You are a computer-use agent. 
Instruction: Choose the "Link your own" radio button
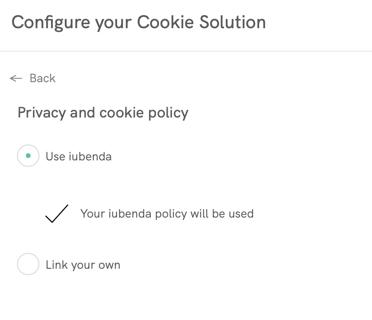(28, 264)
